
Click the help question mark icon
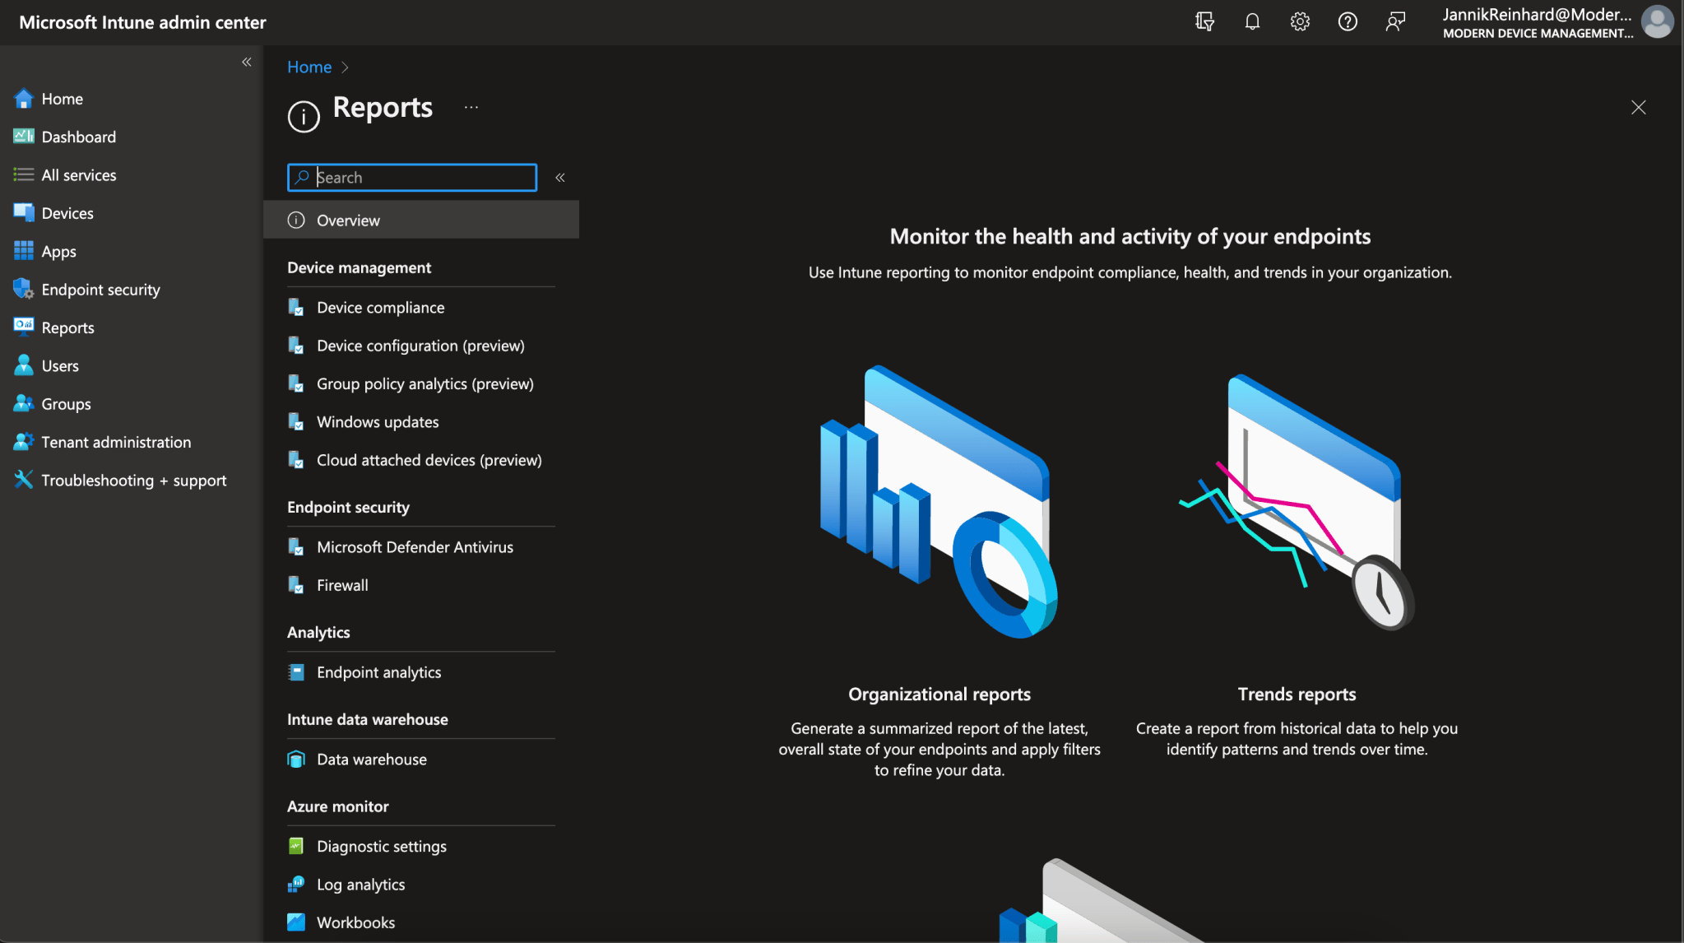coord(1348,22)
